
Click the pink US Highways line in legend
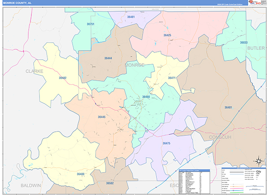point(237,188)
